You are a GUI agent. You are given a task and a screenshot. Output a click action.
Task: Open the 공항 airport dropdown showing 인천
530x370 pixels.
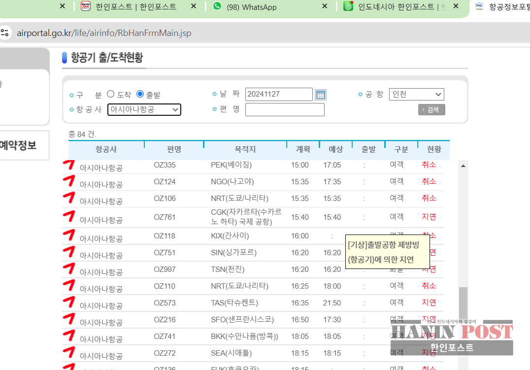[416, 95]
